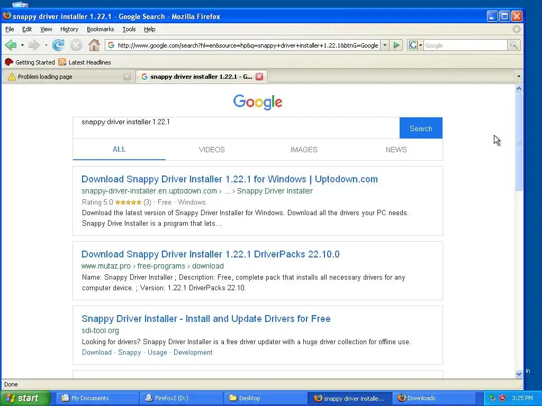The image size is (542, 406).
Task: Open the list all tabs dropdown
Action: (x=519, y=76)
